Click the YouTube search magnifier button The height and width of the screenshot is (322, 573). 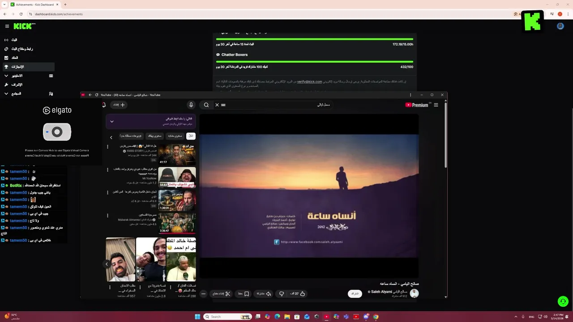pyautogui.click(x=206, y=105)
